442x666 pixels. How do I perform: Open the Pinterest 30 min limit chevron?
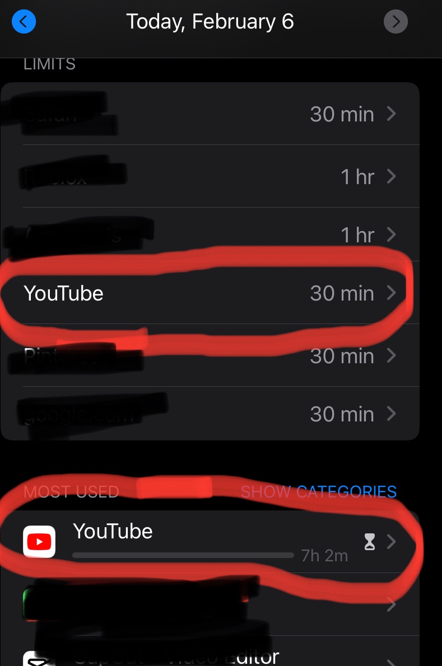(x=392, y=355)
